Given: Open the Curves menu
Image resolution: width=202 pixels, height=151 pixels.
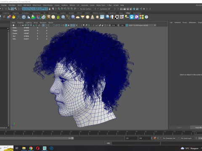Looking at the screenshot, I should click(57, 5).
